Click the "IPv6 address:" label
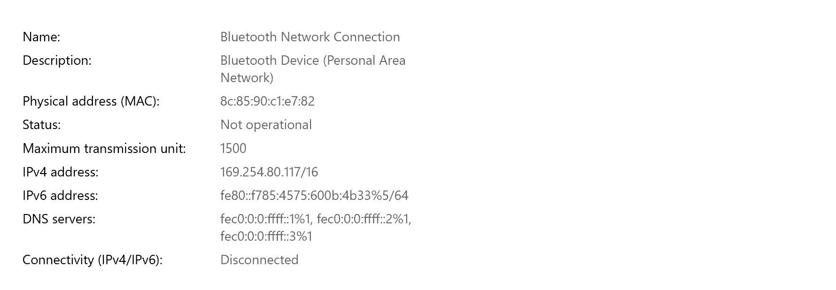 pyautogui.click(x=60, y=196)
